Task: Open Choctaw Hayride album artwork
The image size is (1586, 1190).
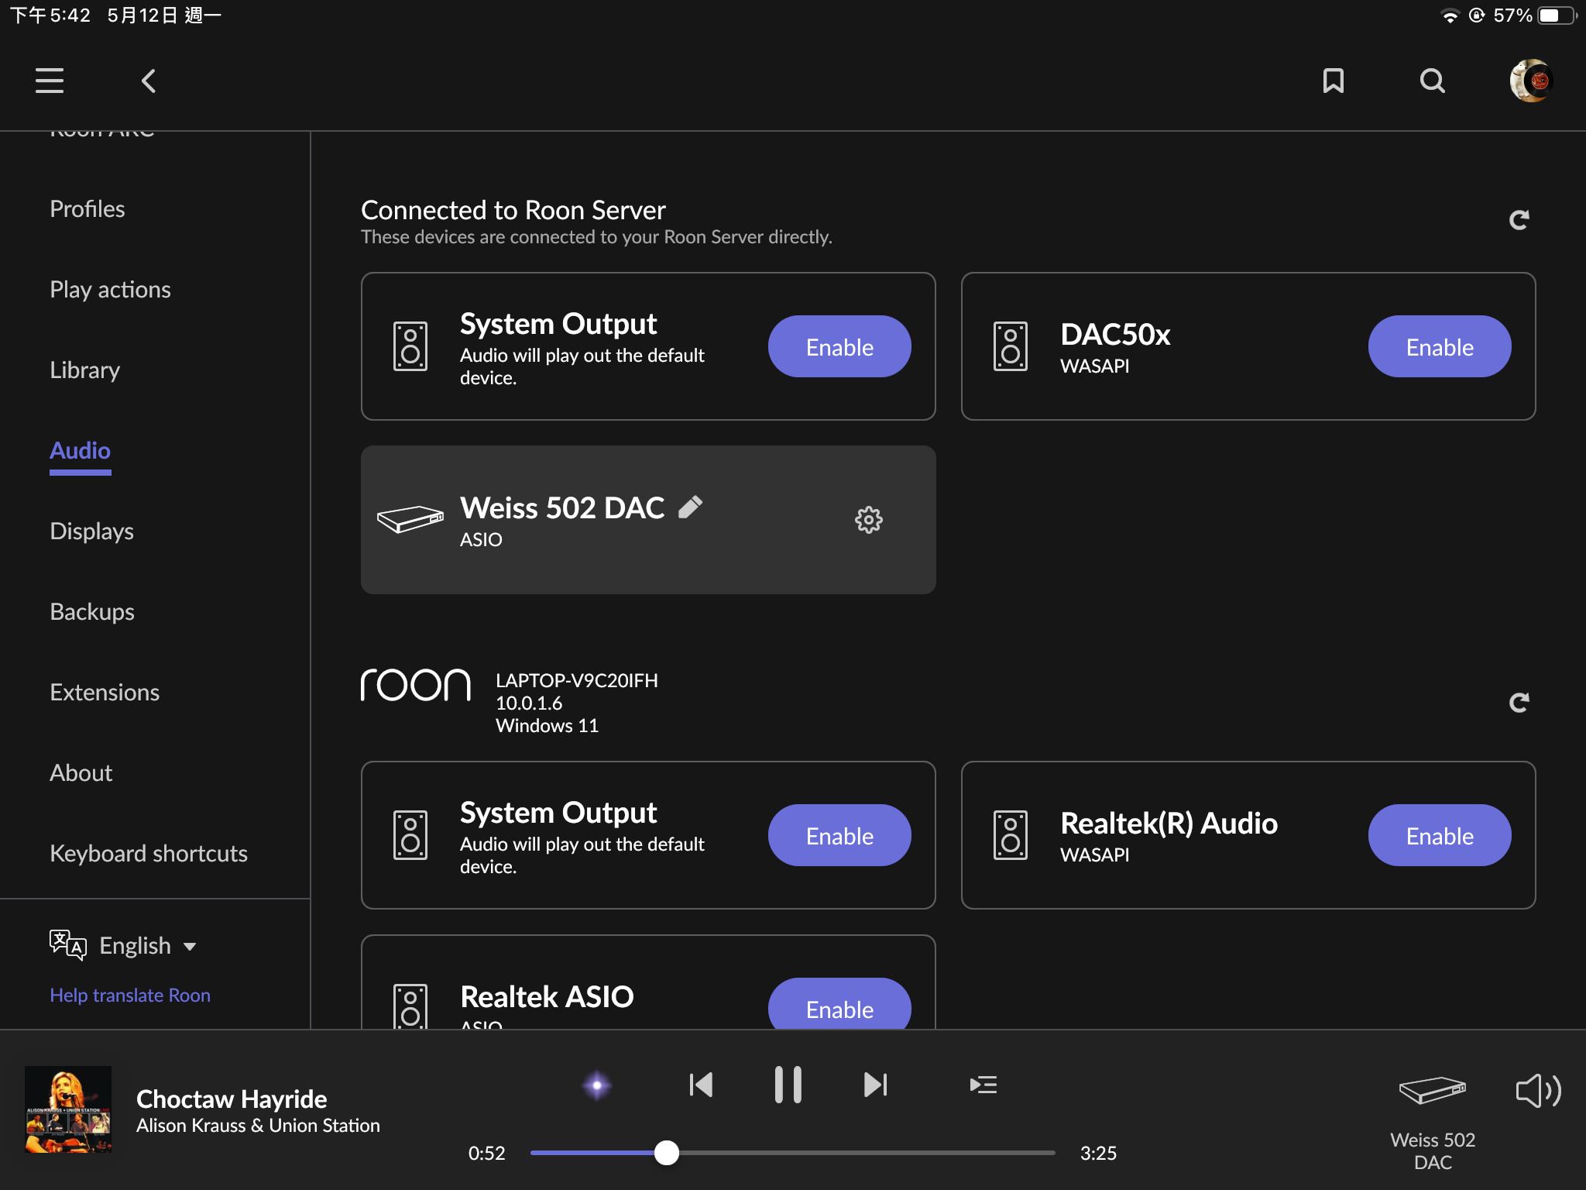Action: coord(68,1109)
